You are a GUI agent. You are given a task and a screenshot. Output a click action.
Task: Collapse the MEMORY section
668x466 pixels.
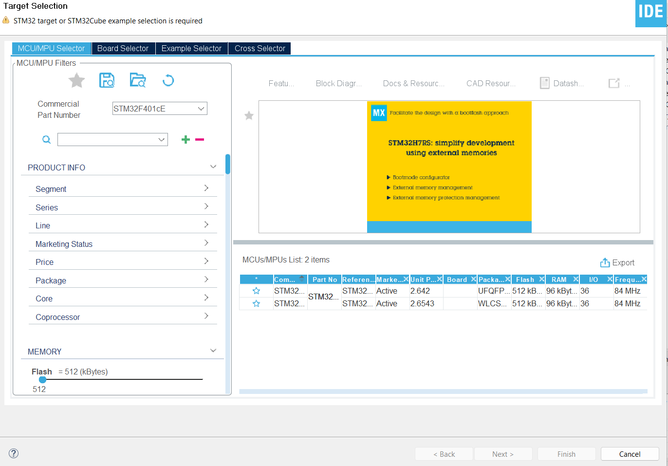[x=213, y=351]
